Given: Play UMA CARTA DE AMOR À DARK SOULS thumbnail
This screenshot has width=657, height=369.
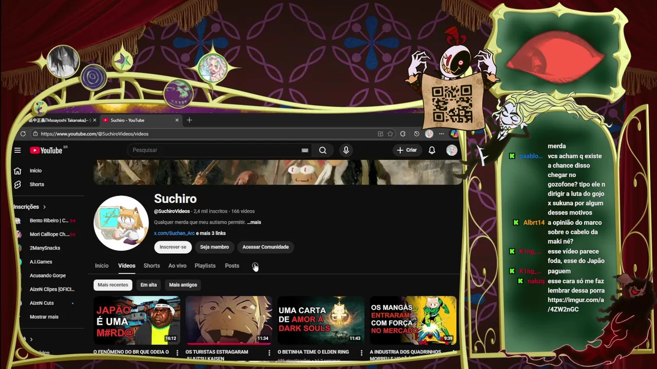Looking at the screenshot, I should tap(321, 320).
